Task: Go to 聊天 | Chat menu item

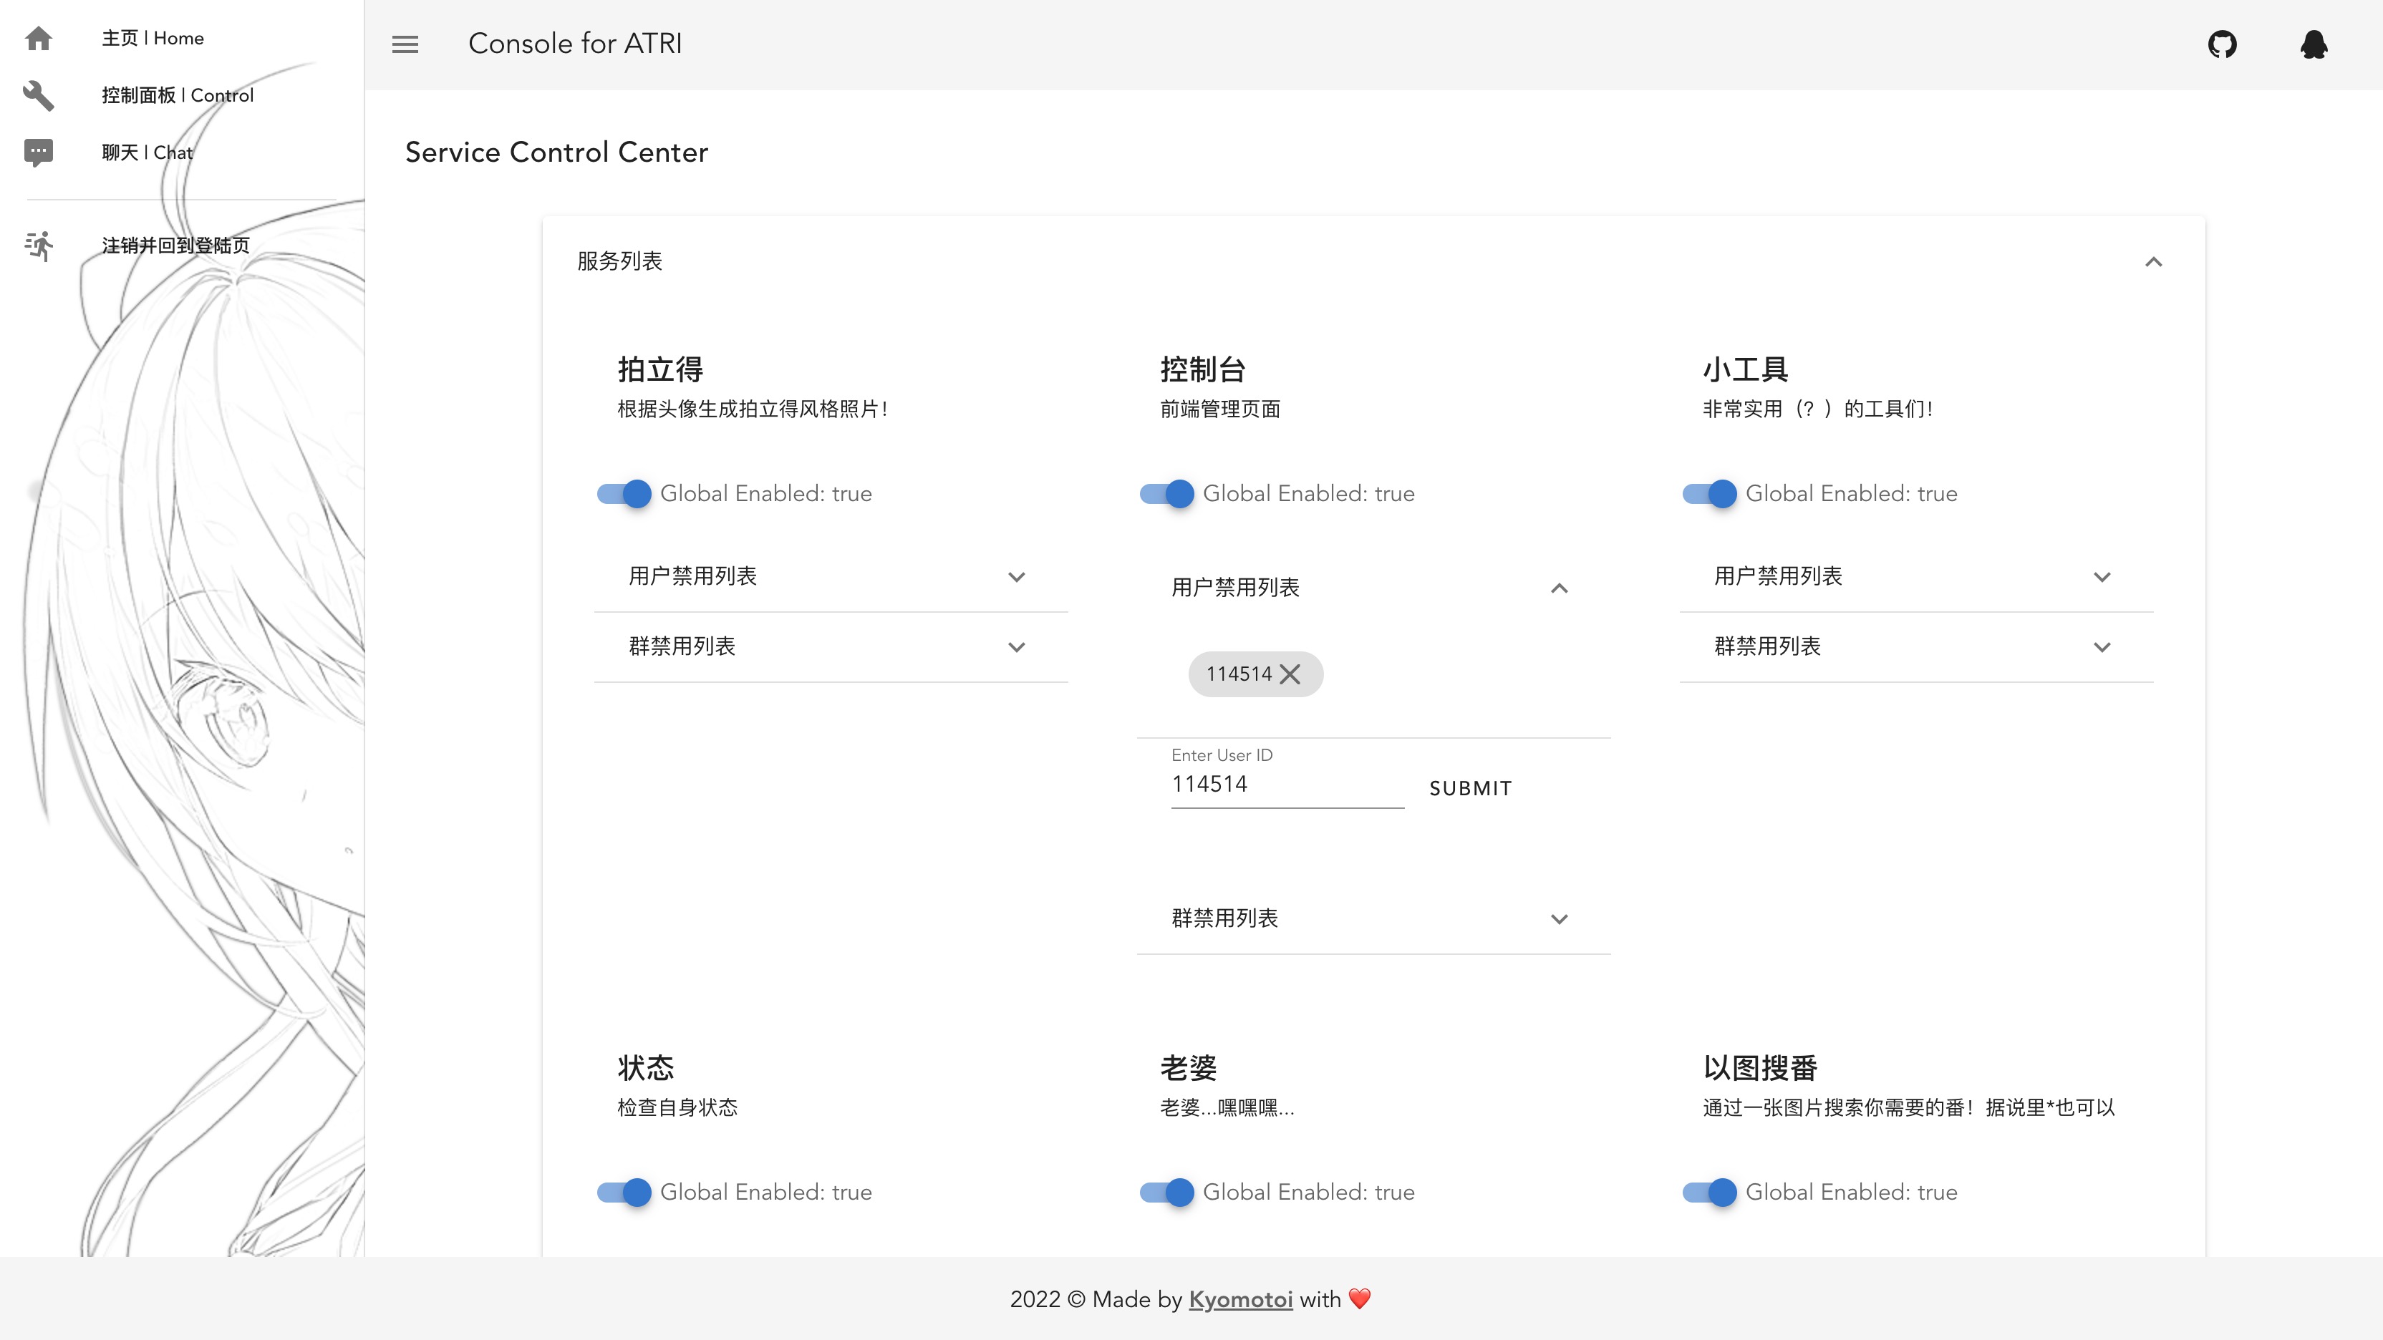Action: click(147, 152)
